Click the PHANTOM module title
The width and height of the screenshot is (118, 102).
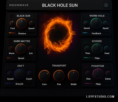tap(98, 66)
